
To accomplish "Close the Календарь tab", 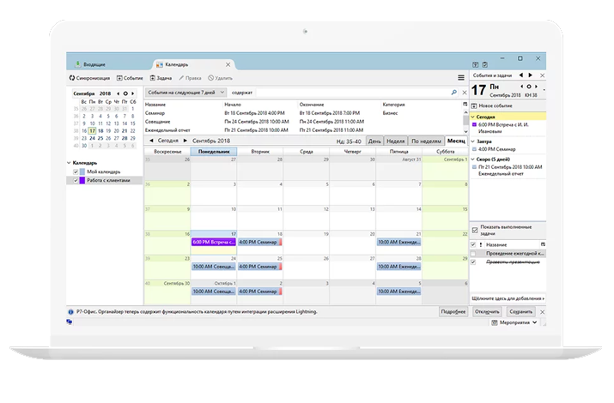I will pos(228,64).
